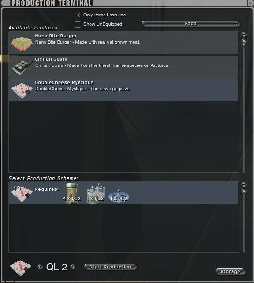Collapse the Production Terminal window chevron

251,3
